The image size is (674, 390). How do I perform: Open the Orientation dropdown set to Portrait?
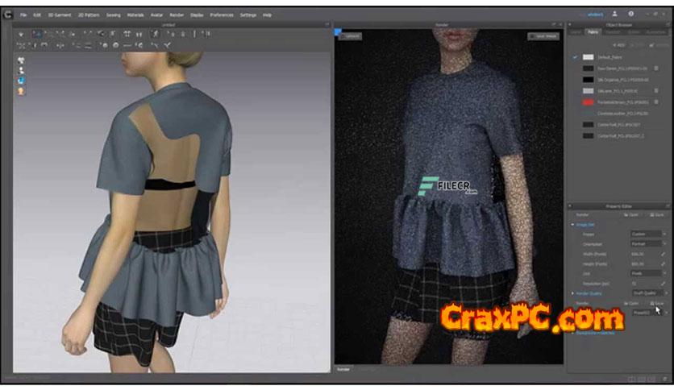(647, 244)
